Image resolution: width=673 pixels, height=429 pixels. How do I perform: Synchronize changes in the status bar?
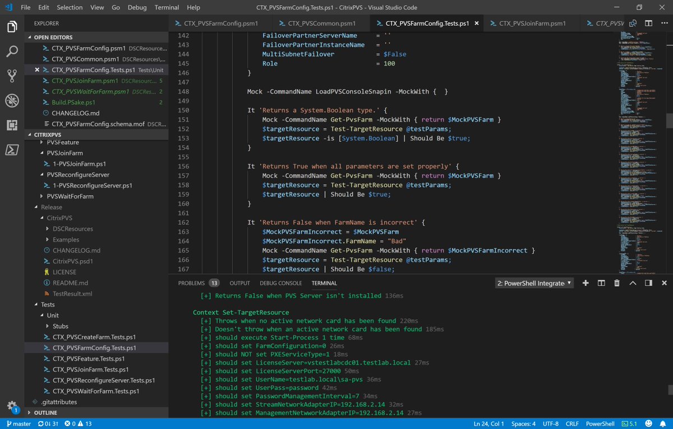tap(48, 423)
